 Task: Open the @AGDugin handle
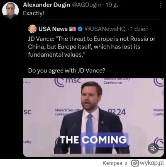[86, 5]
